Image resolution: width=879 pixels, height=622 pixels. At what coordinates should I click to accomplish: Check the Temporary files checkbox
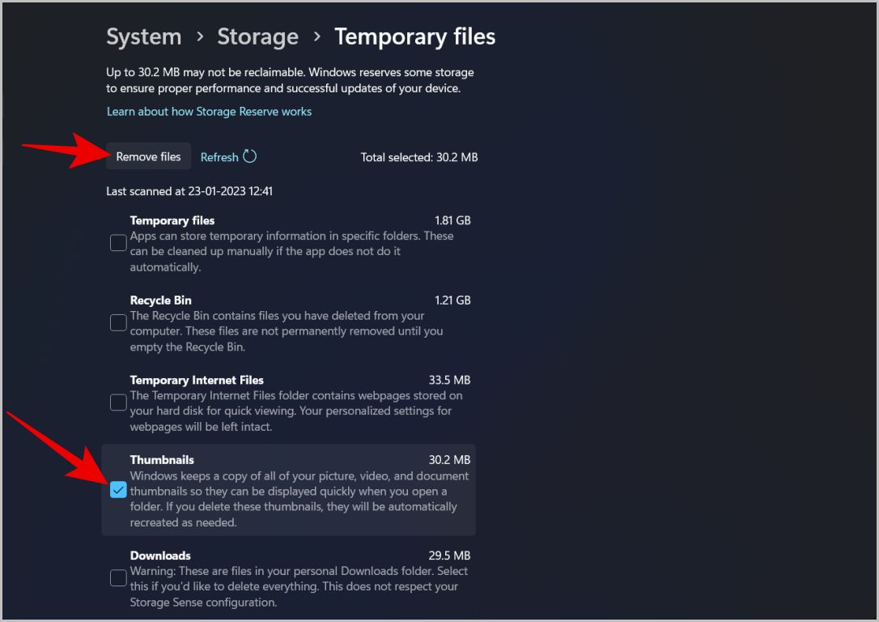point(117,242)
